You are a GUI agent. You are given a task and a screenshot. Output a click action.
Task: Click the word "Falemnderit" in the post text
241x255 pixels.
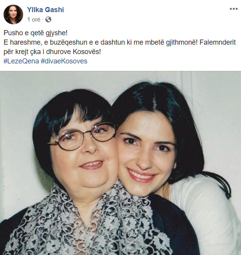[x=218, y=42]
